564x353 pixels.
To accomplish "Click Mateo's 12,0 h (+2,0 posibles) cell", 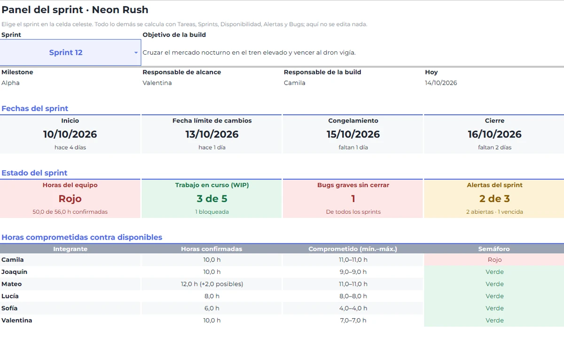I will (x=212, y=284).
